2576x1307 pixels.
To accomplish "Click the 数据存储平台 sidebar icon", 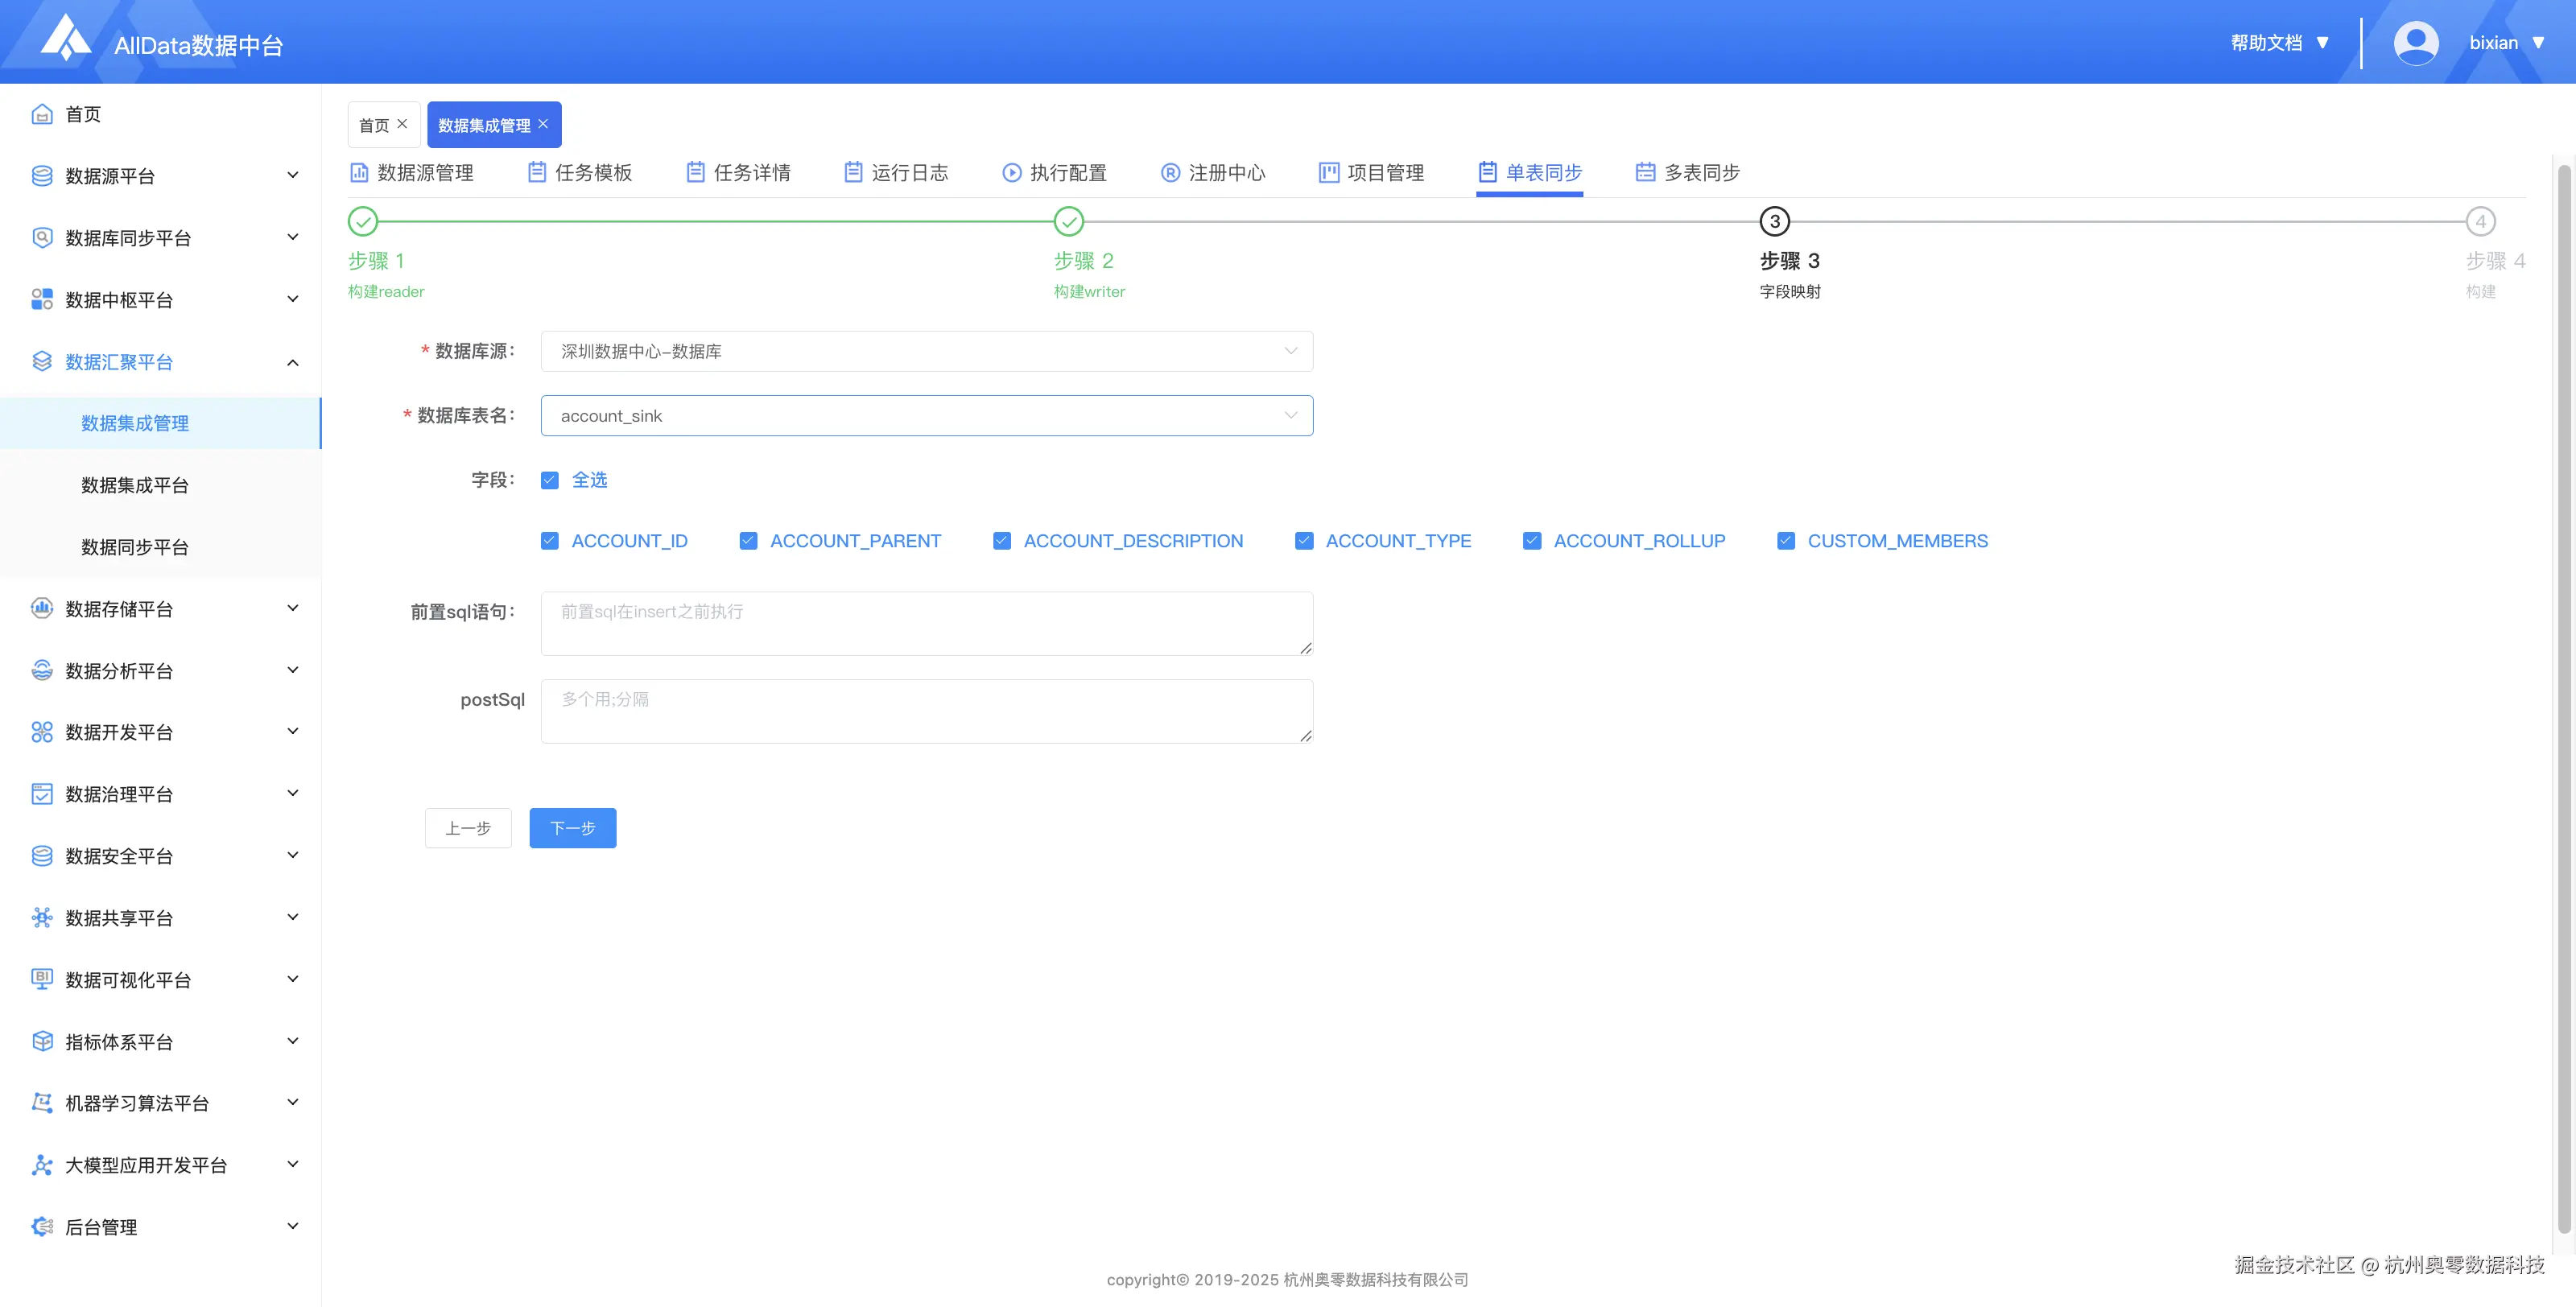I will [42, 609].
